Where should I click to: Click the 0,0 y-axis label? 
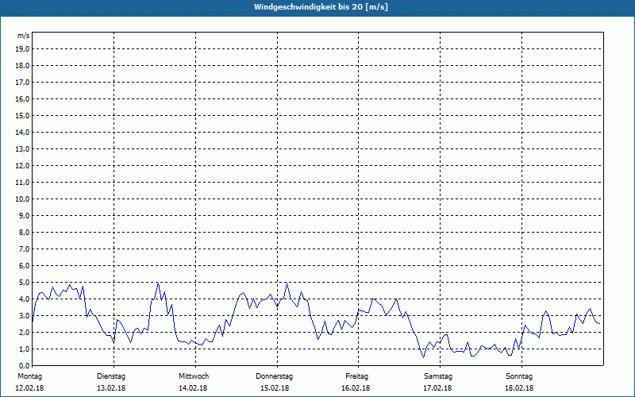(x=24, y=365)
